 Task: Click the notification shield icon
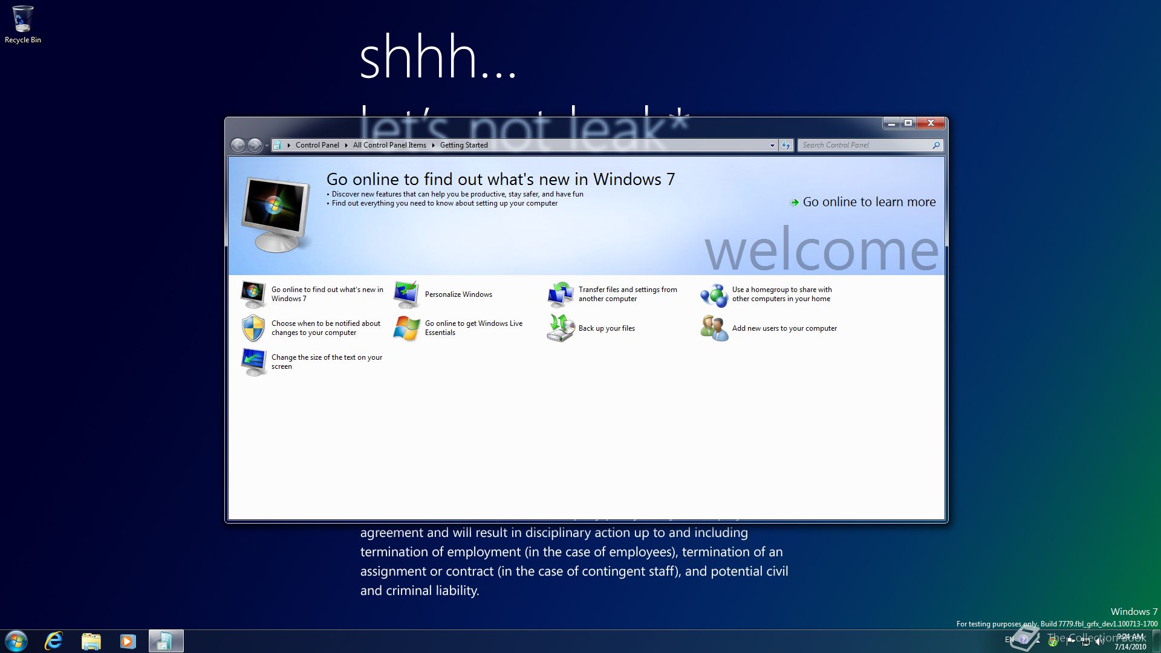point(253,328)
